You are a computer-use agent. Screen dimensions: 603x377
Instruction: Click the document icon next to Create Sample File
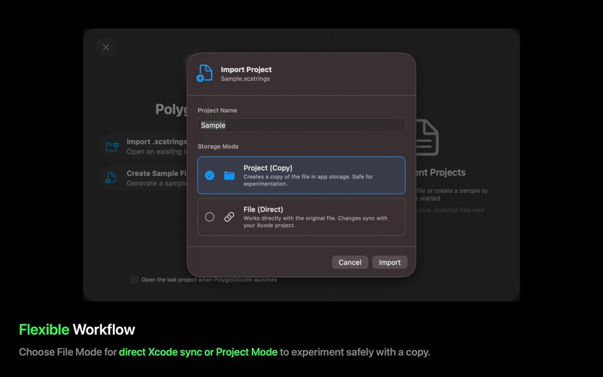click(113, 178)
